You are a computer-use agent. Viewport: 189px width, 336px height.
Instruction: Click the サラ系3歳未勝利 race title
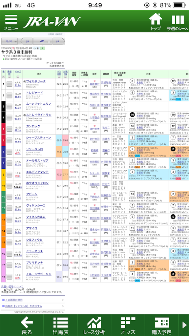(17, 52)
